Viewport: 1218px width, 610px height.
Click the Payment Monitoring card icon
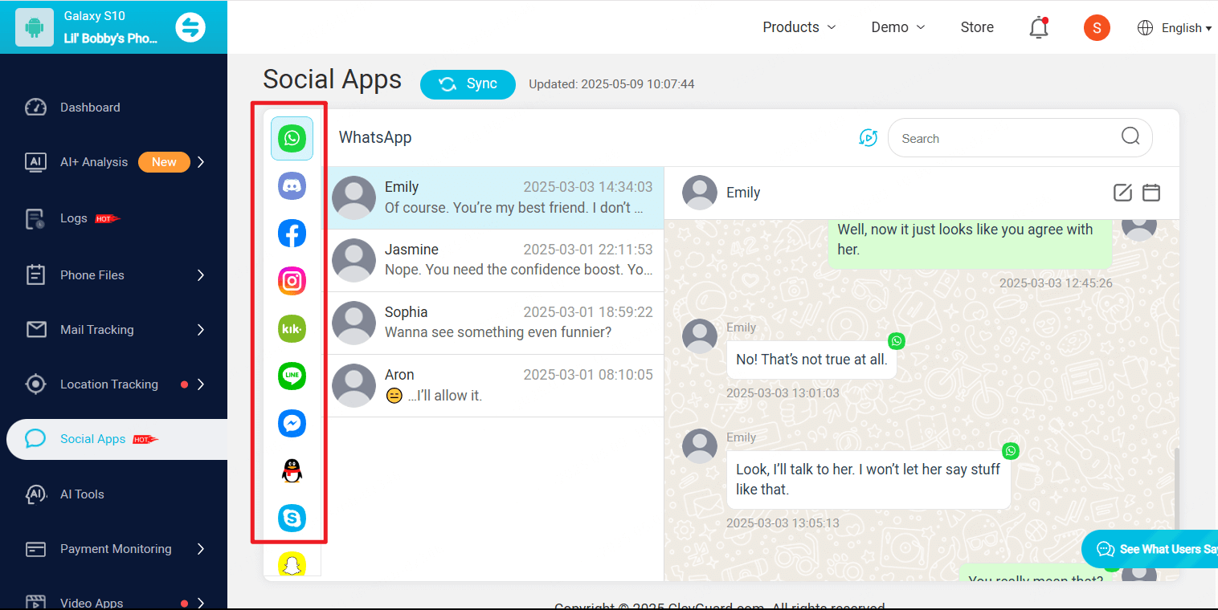click(35, 549)
